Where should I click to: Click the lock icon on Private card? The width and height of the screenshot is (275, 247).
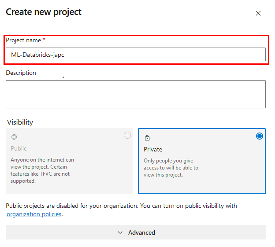[x=147, y=137]
